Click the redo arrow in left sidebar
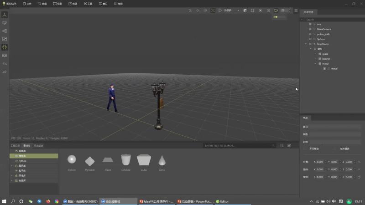Screen dimensions: 365x205 coord(5,72)
